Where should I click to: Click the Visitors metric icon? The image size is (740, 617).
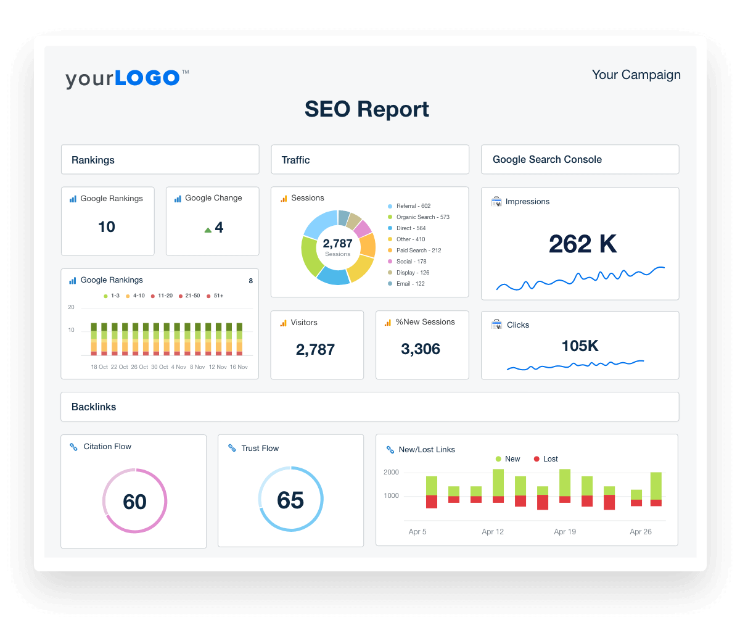[282, 322]
